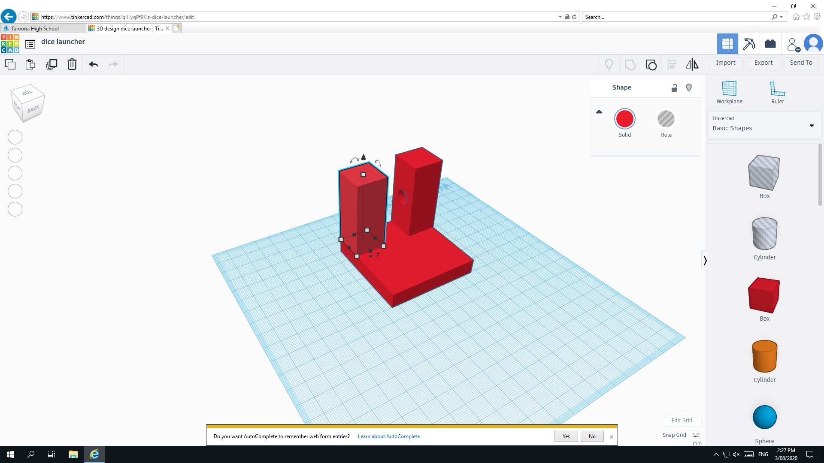The width and height of the screenshot is (824, 463).
Task: Click the Edit Grid button
Action: pos(682,421)
